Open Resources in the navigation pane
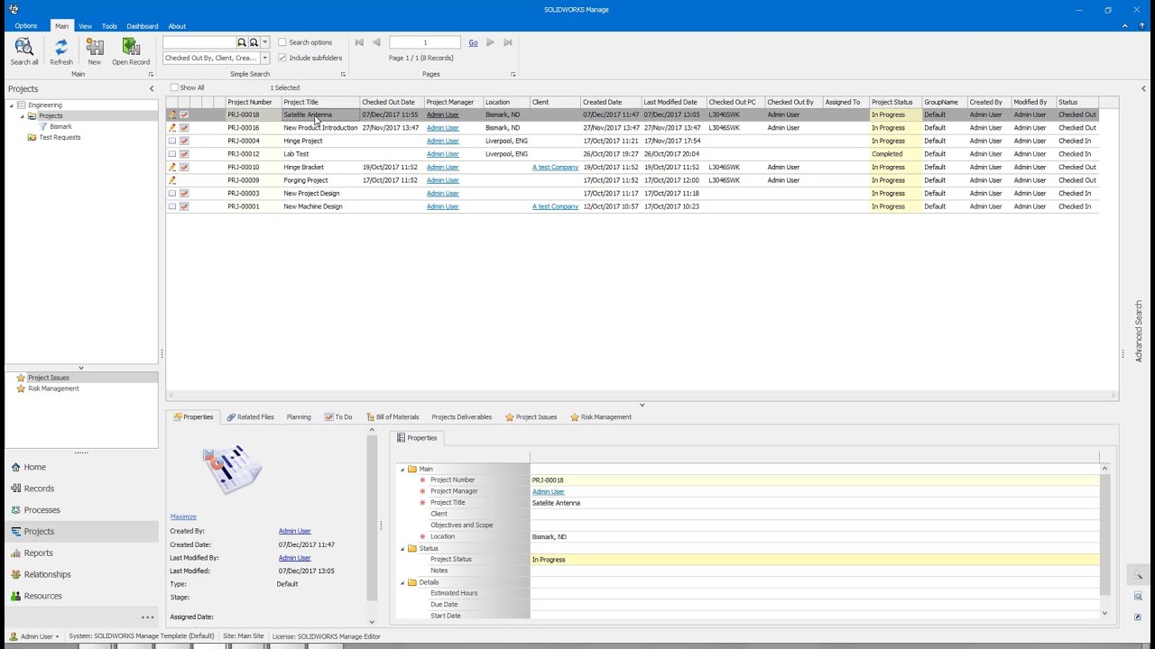 (42, 596)
